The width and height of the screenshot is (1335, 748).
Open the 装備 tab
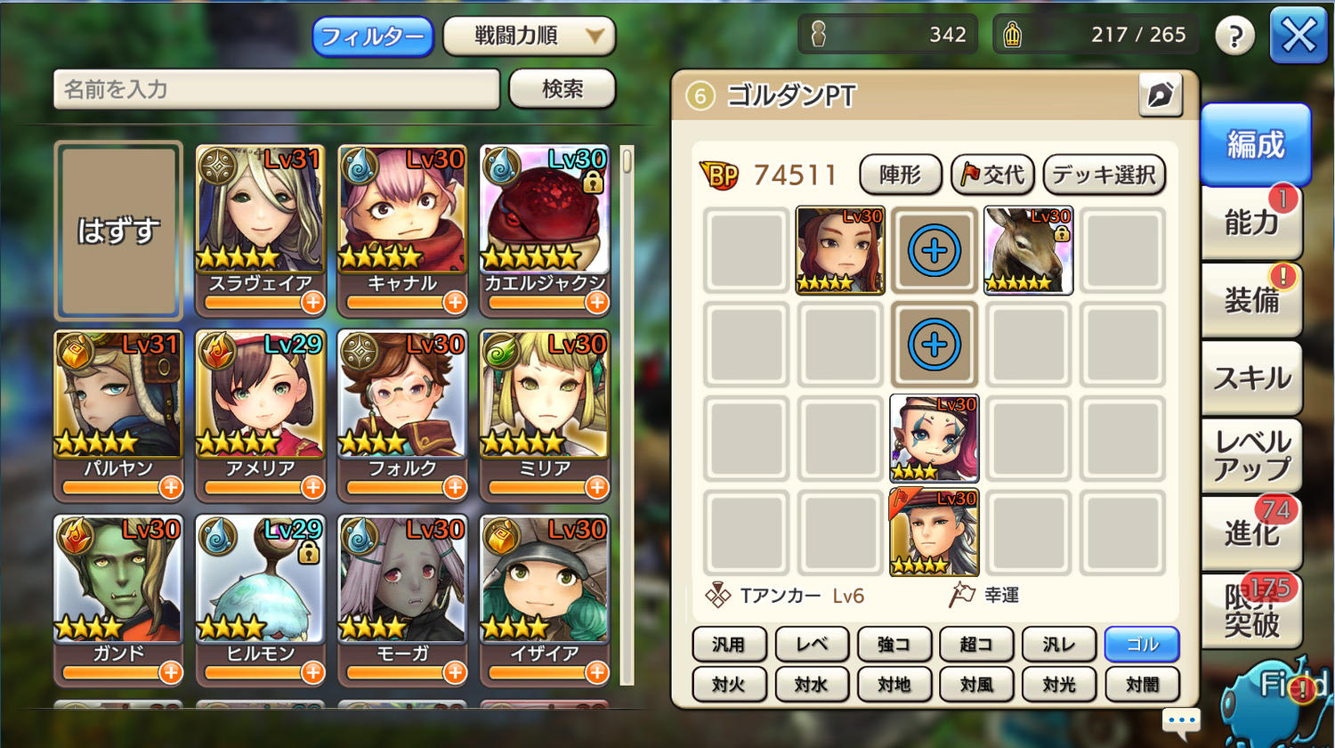click(1251, 300)
